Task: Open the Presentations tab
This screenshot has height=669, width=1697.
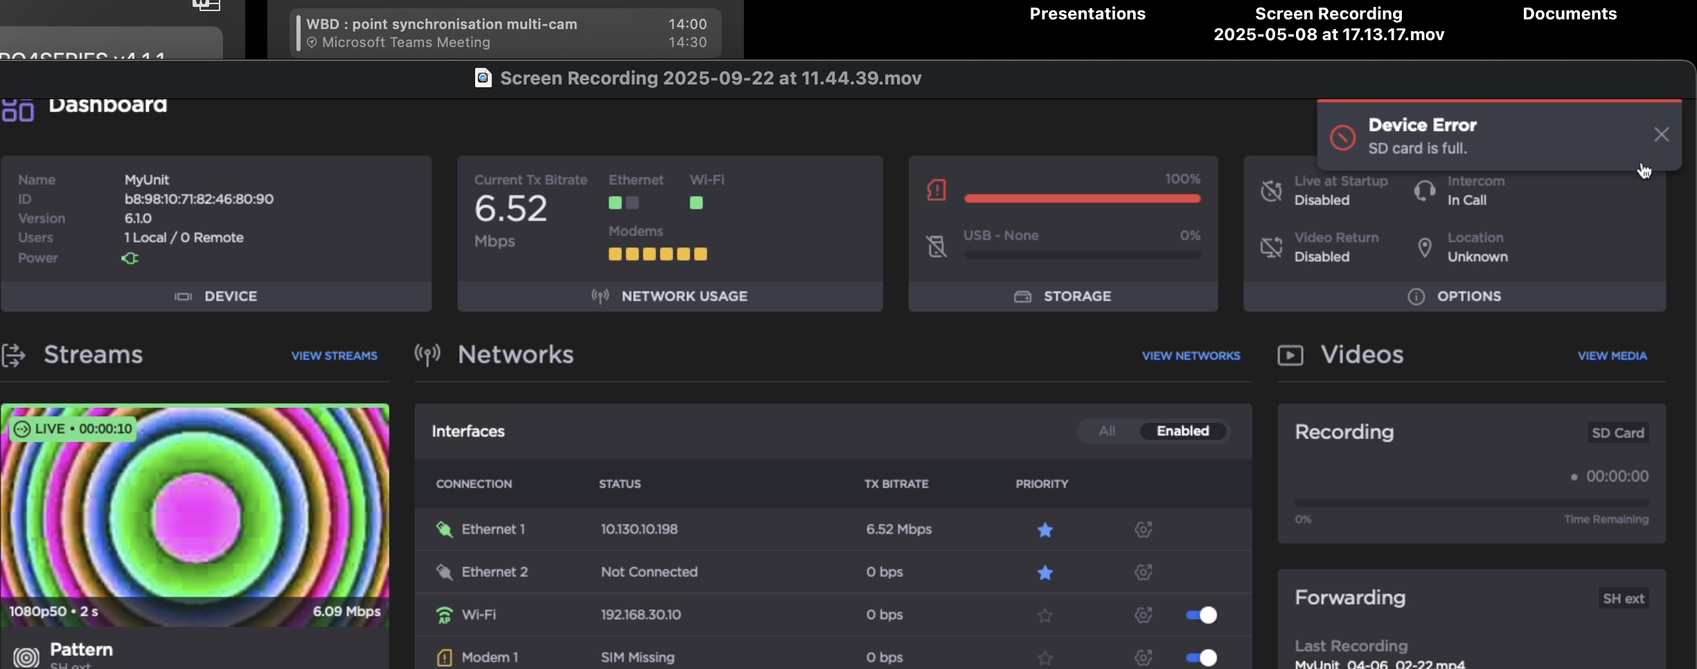Action: coord(1087,13)
